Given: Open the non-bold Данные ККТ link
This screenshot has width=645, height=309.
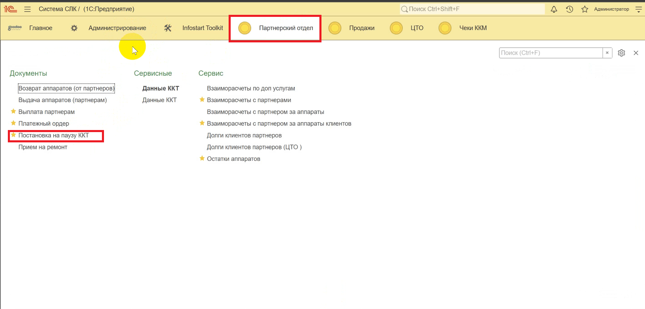Looking at the screenshot, I should click(160, 100).
